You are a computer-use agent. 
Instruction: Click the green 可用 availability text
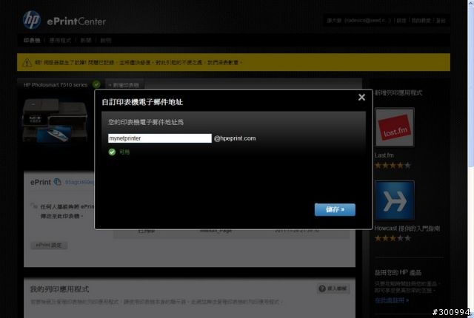[x=124, y=152]
